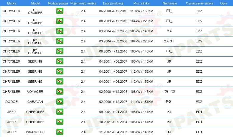Click the 164kW / 223KM value in the 2.4 GT row

pyautogui.click(x=142, y=41)
